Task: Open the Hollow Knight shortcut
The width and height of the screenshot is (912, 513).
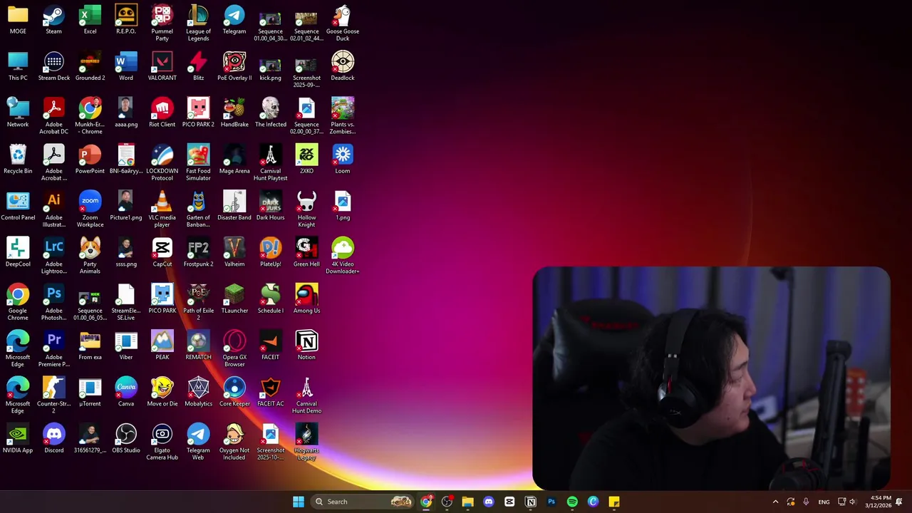Action: pos(306,209)
